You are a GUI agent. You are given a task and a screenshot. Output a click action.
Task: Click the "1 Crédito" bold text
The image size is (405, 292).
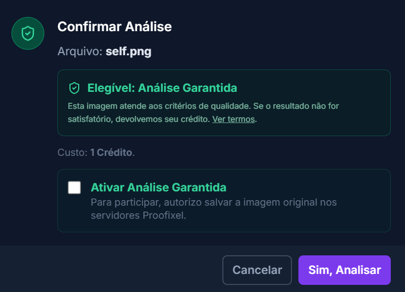coord(111,152)
